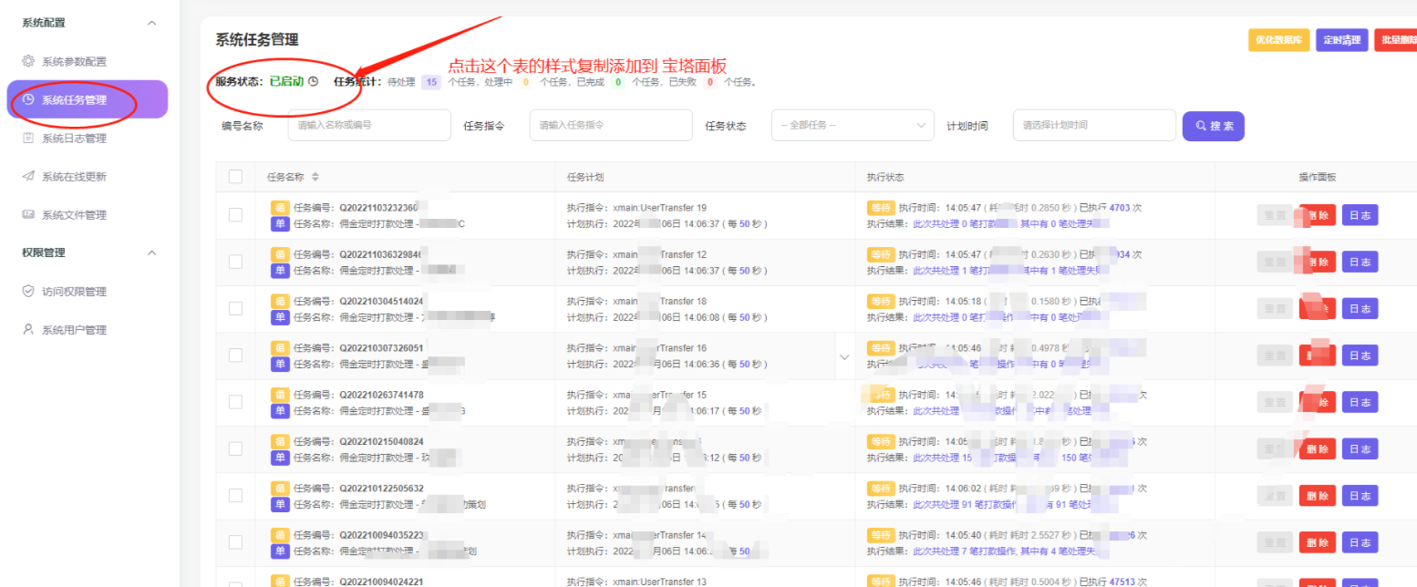The image size is (1417, 587).
Task: Click the user icon for 系统用户管理
Action: click(28, 330)
